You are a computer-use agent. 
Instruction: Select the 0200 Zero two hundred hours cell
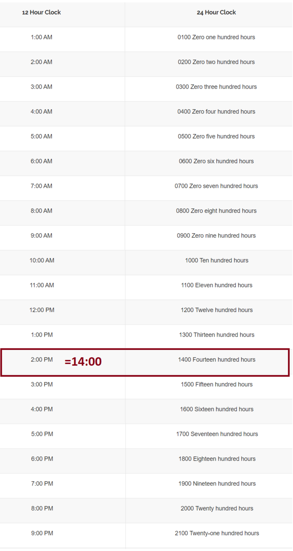(216, 62)
